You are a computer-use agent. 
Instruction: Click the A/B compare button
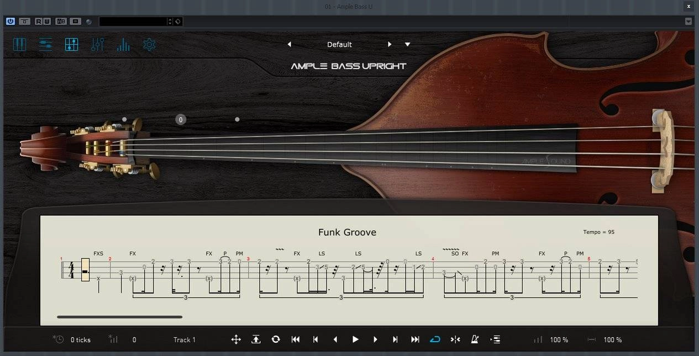click(x=61, y=21)
